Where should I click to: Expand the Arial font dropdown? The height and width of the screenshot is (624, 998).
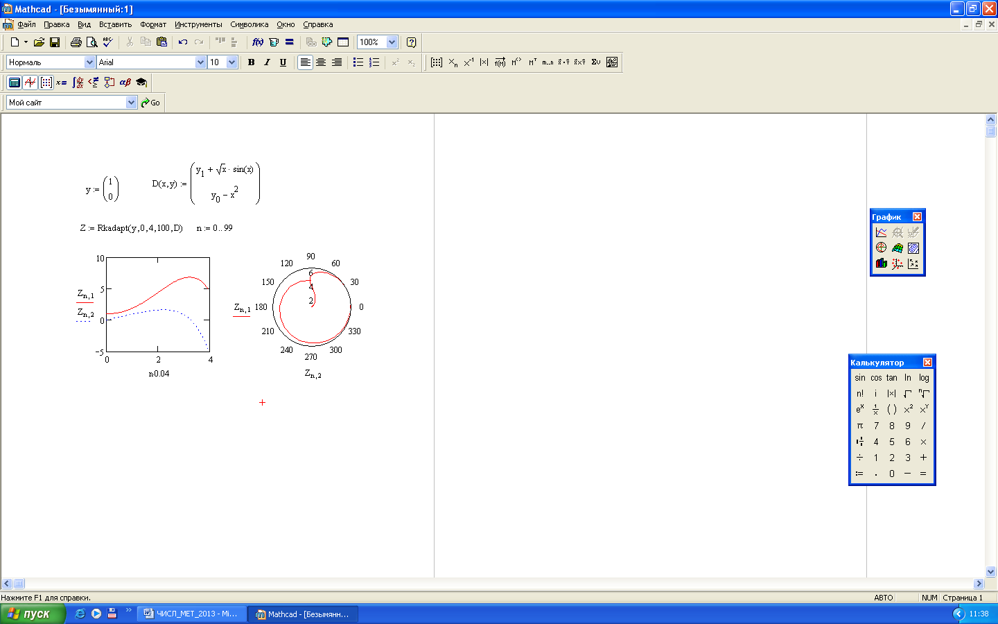200,62
